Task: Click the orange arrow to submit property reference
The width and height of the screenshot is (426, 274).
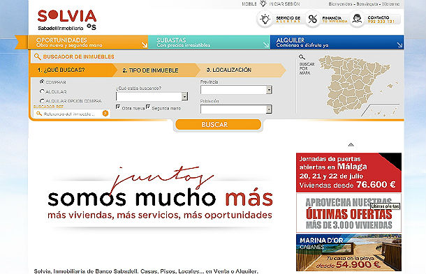Action: coord(105,114)
